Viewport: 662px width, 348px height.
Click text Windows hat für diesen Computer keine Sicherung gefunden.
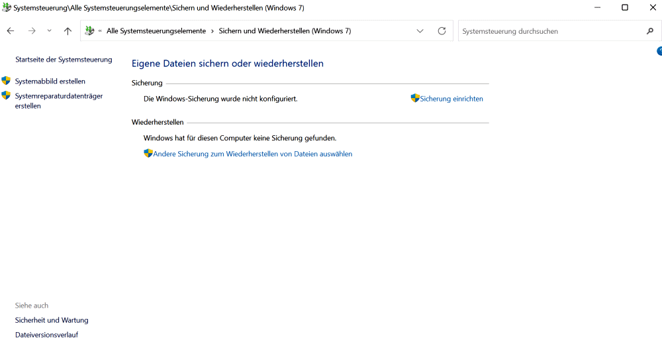[x=240, y=139]
